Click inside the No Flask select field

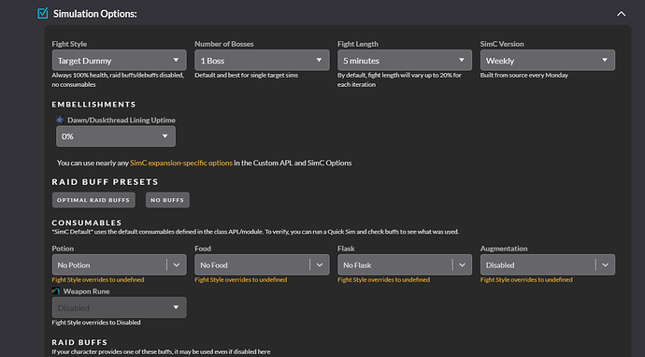[394, 264]
